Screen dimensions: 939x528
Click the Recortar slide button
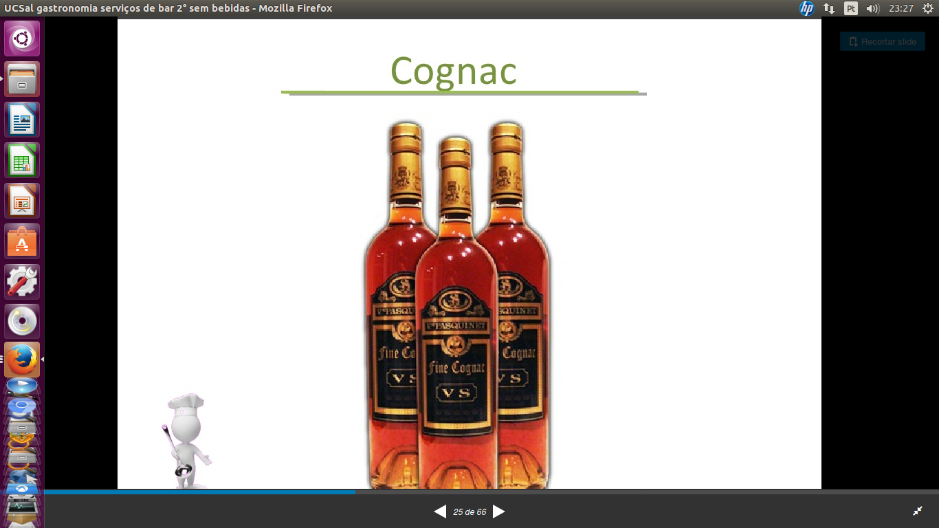click(882, 41)
